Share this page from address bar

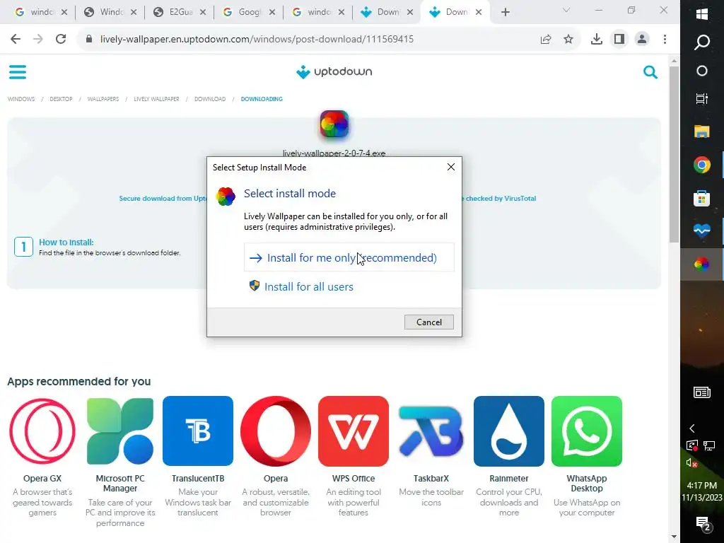click(x=546, y=40)
